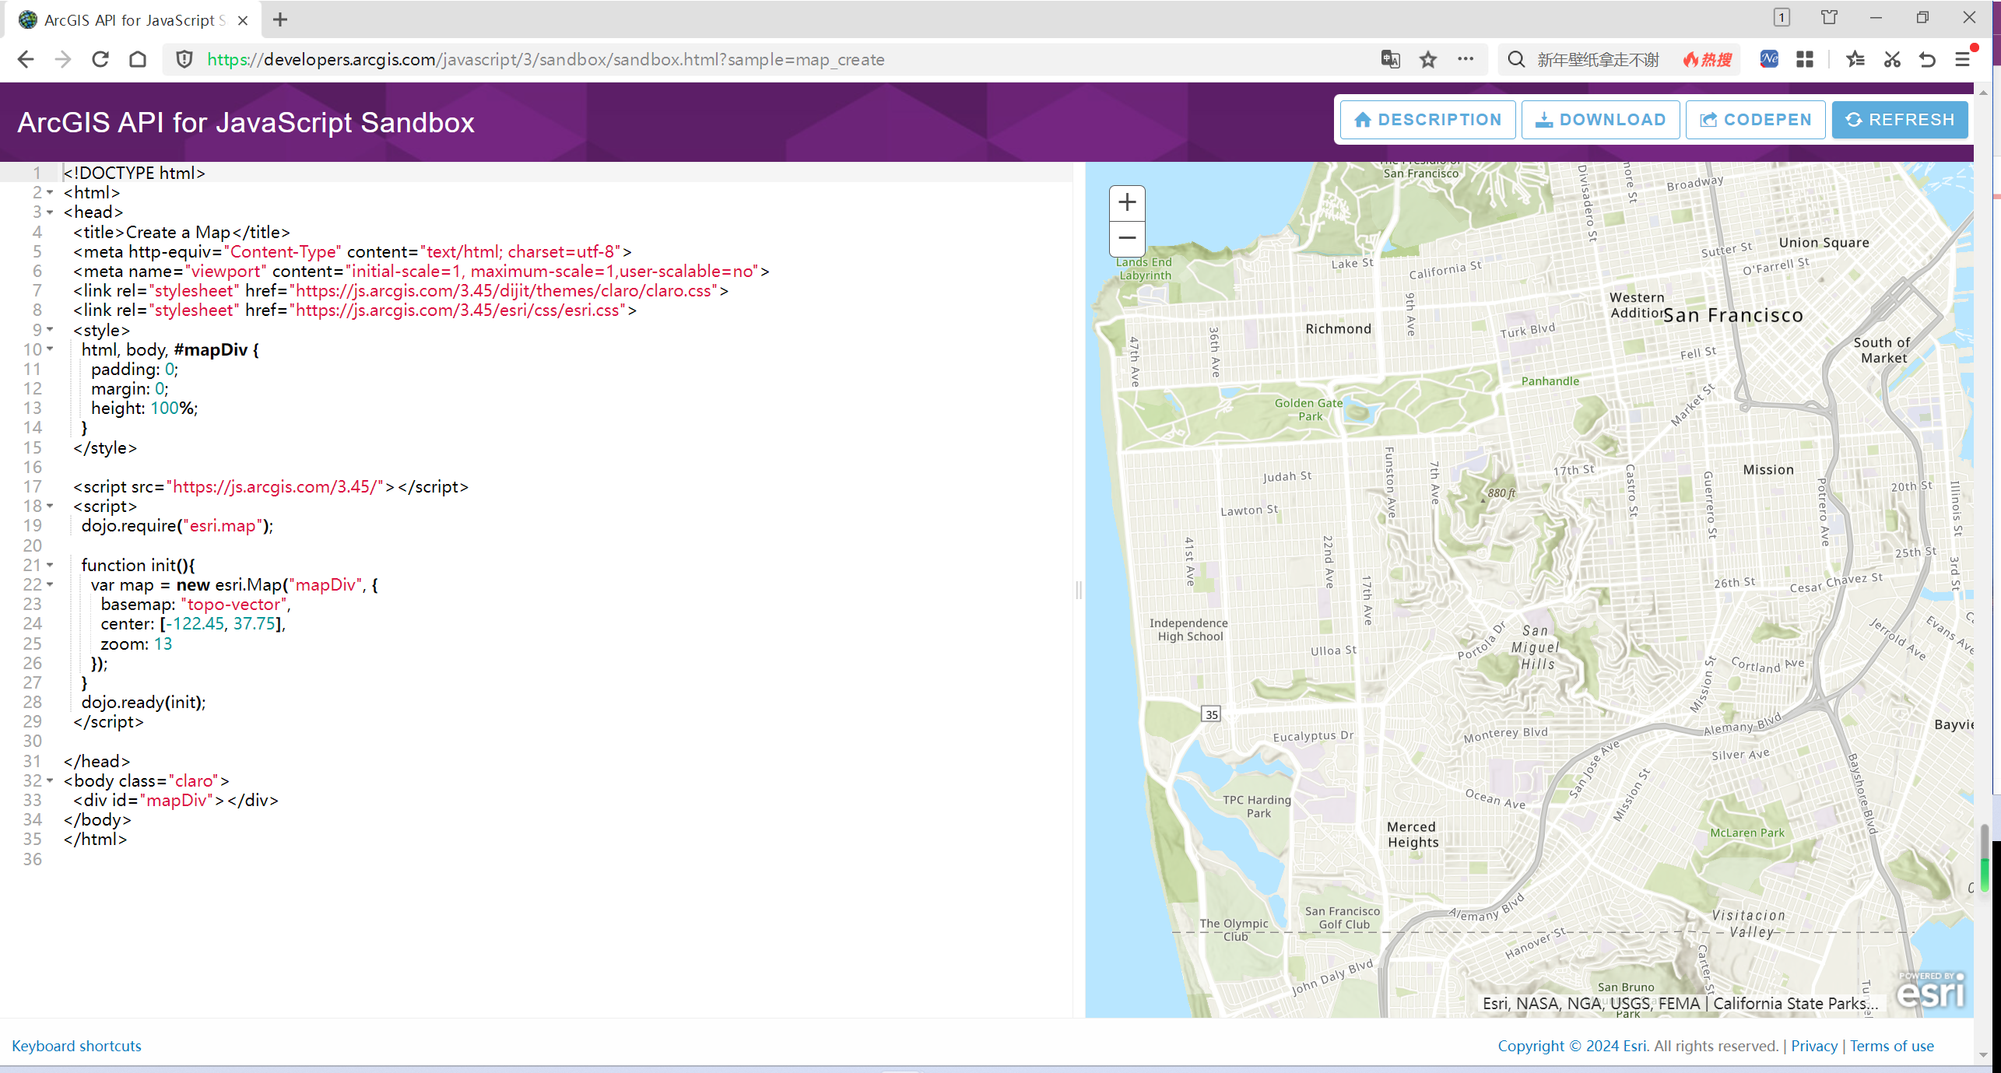This screenshot has height=1073, width=2001.
Task: Reload the current page
Action: tap(100, 60)
